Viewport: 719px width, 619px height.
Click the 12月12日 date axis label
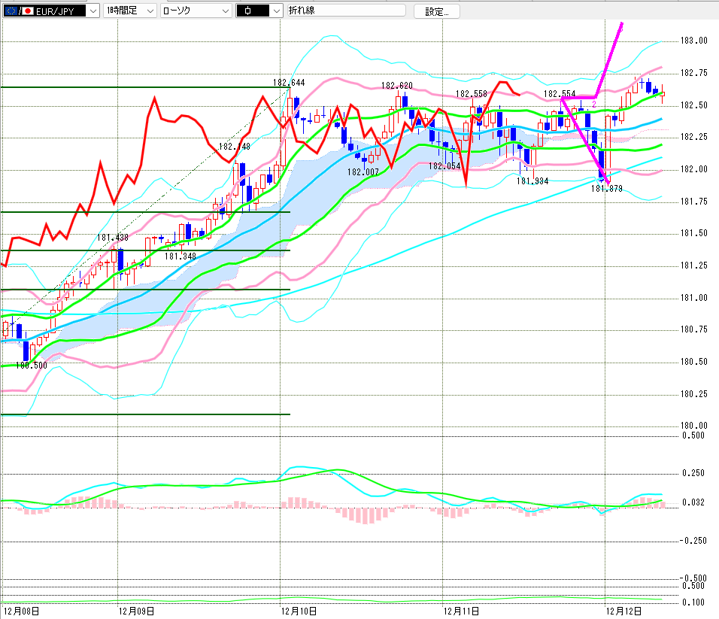click(625, 611)
